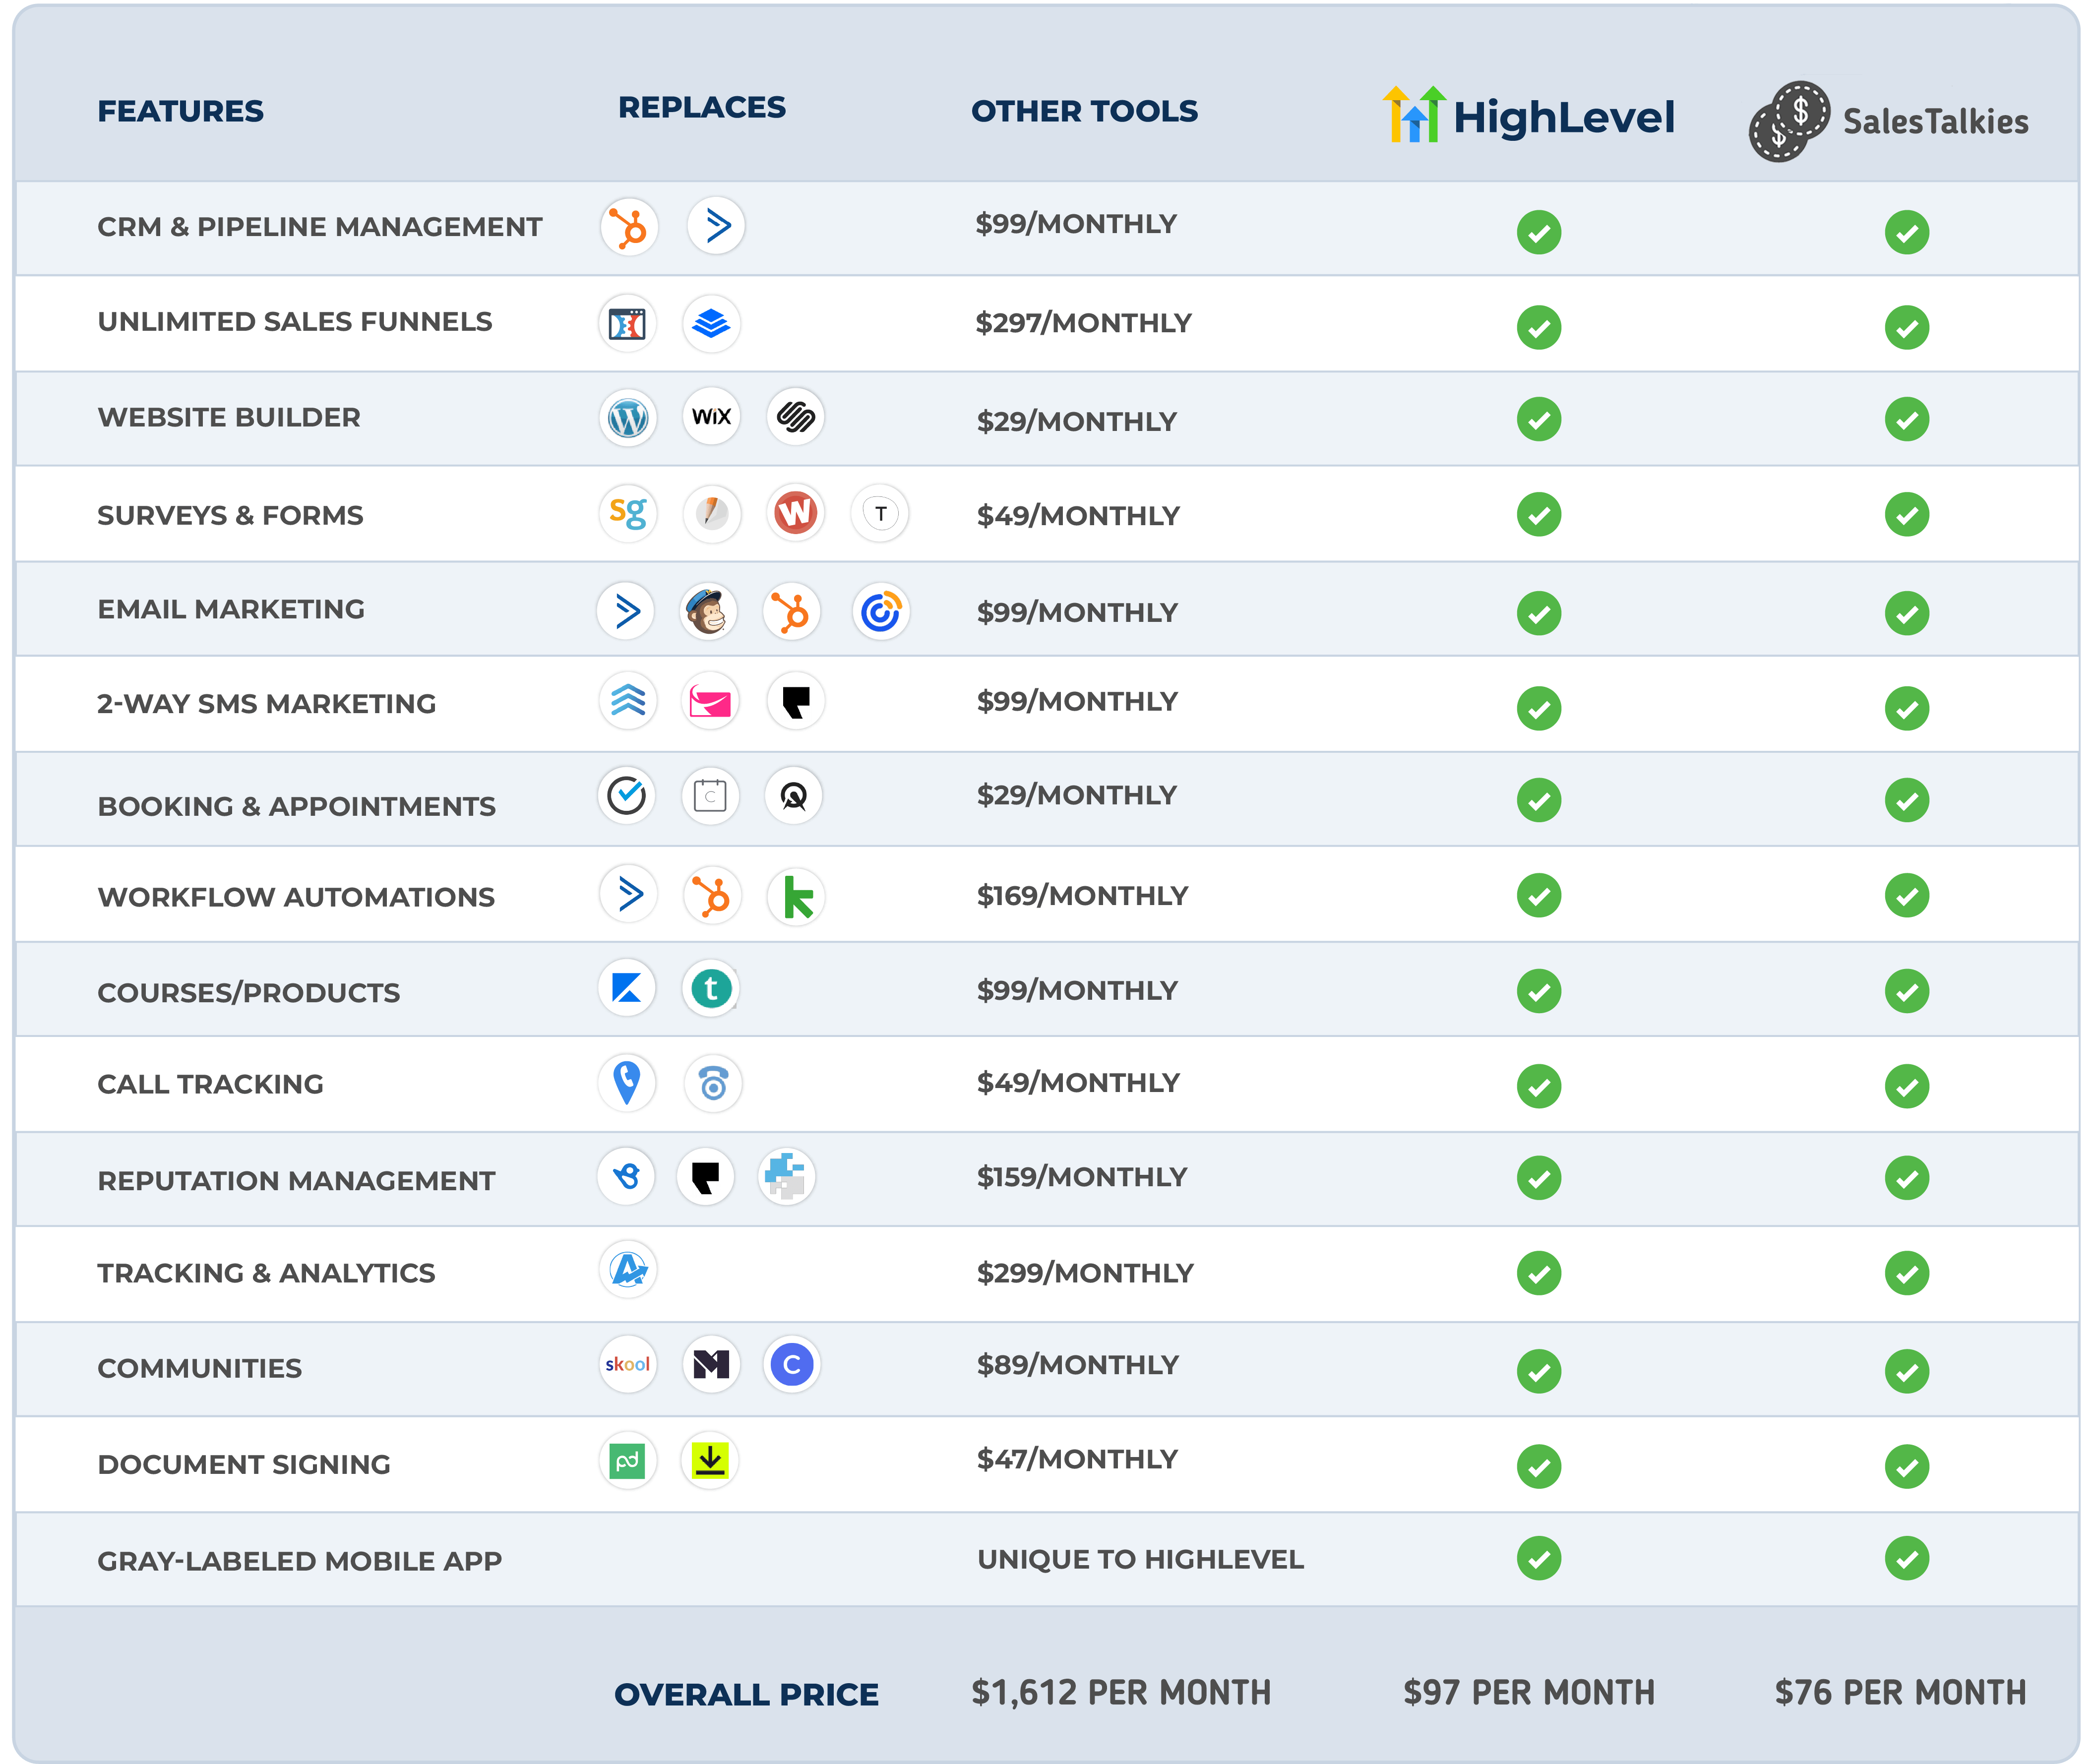Click the '$1,612 PER MONTH' total
The height and width of the screenshot is (1764, 2095).
pyautogui.click(x=1121, y=1692)
